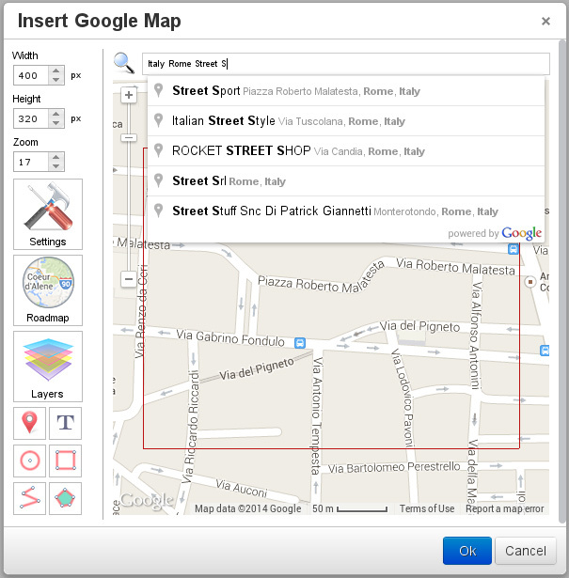Click the map zoom-out minus button
This screenshot has height=578, width=569.
click(129, 279)
